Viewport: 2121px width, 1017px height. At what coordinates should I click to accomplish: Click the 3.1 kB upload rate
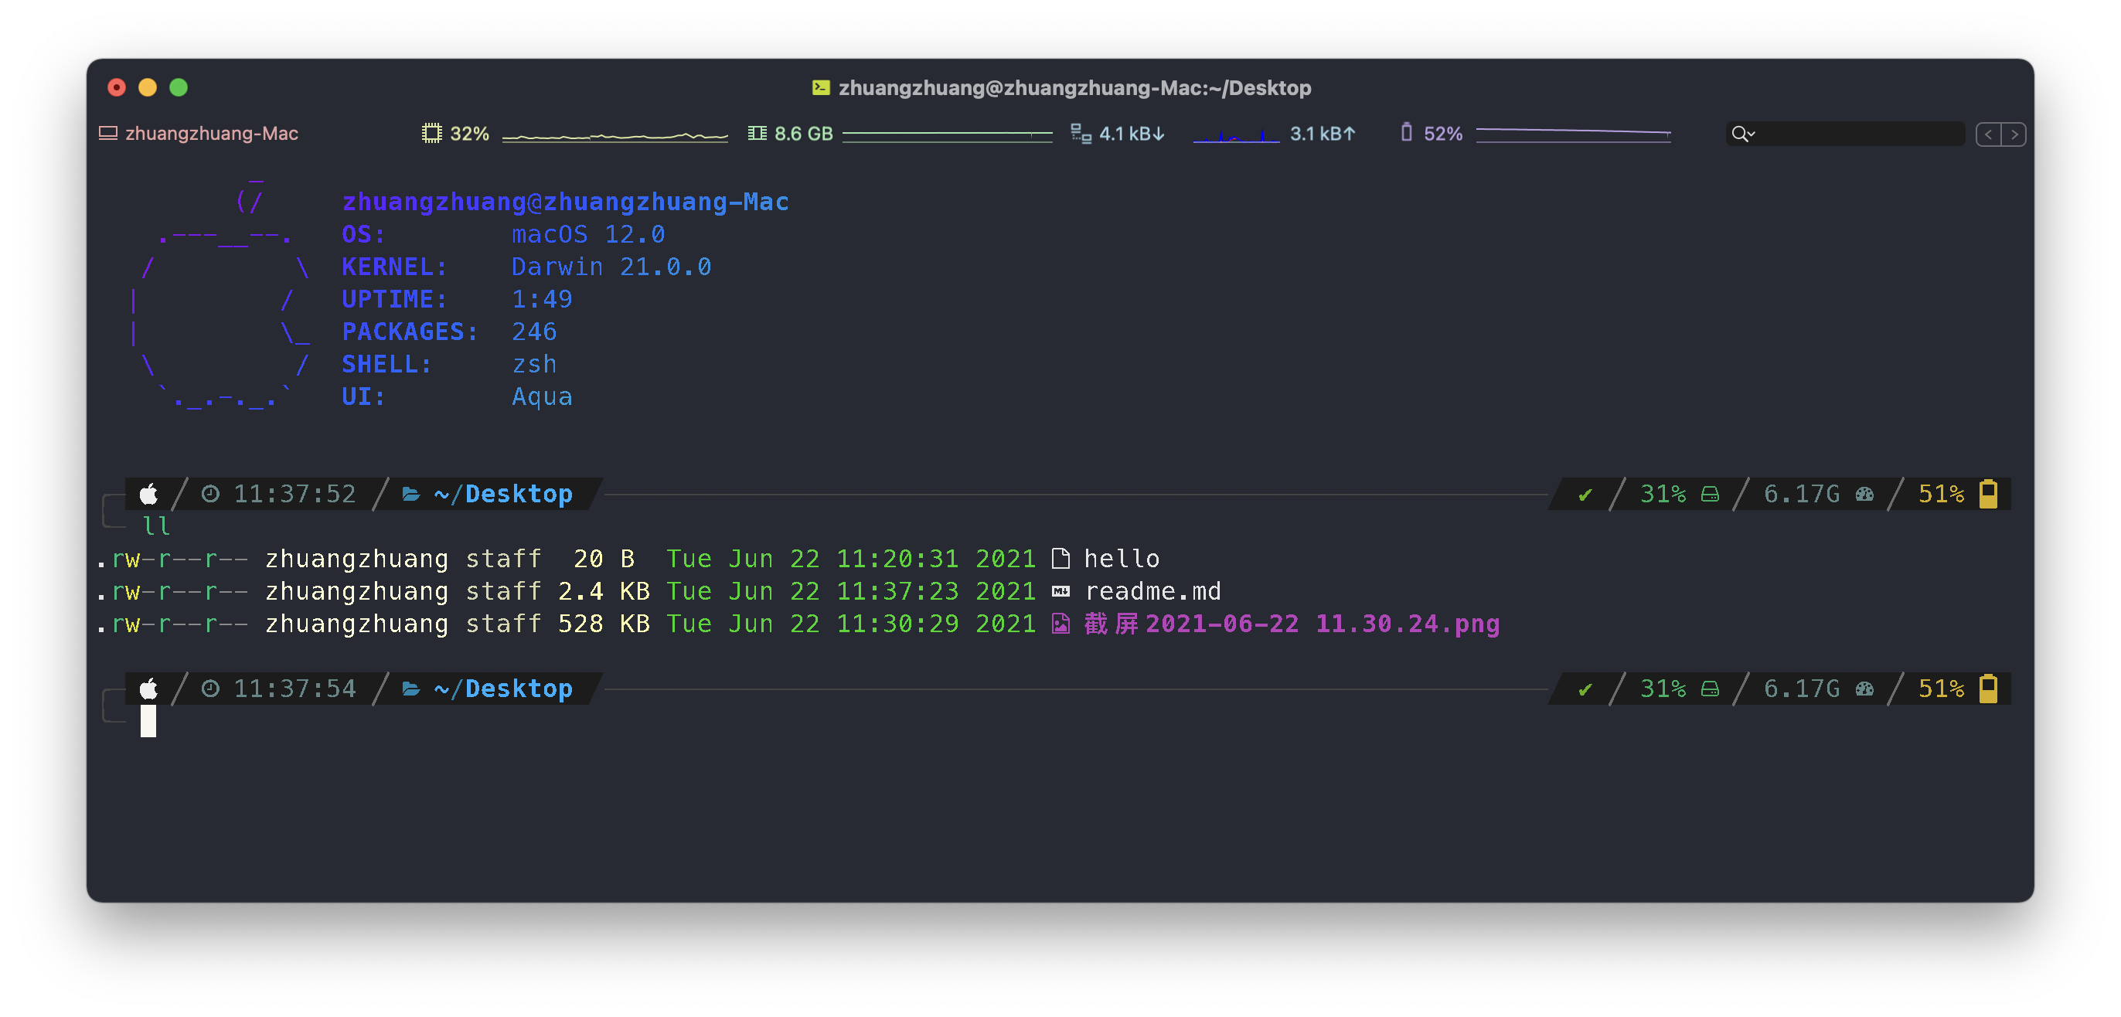pos(1323,134)
